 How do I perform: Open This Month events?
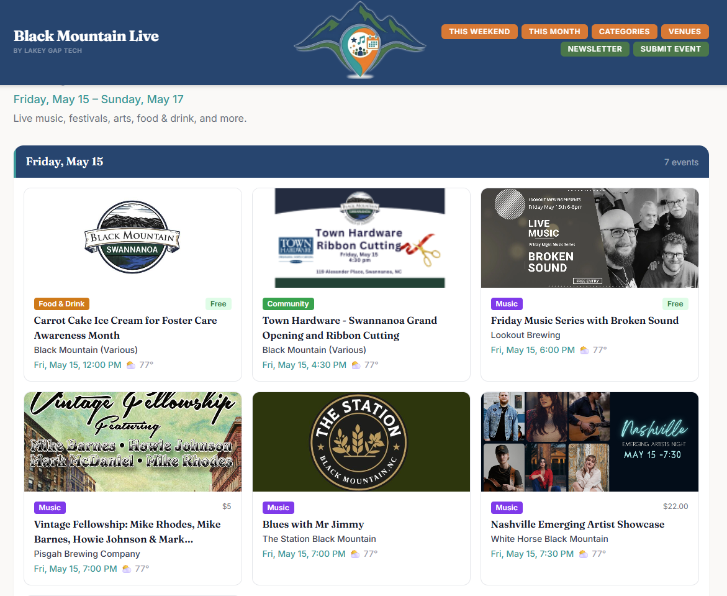[x=554, y=32]
